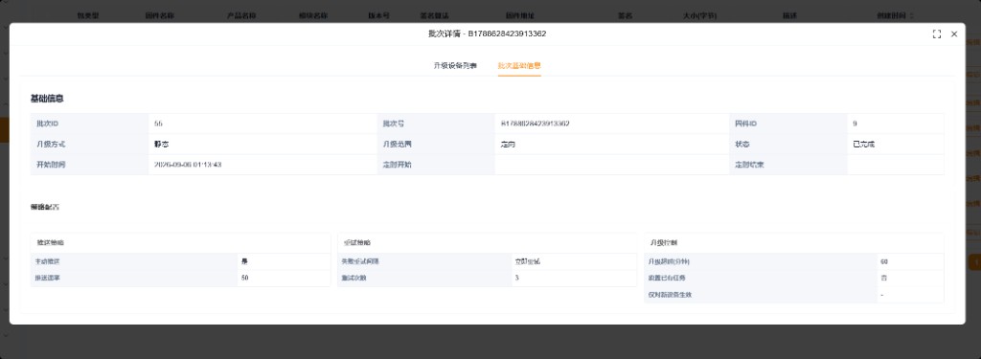Expand the batch detail dialog to fullscreen
This screenshot has width=981, height=359.
tap(937, 34)
